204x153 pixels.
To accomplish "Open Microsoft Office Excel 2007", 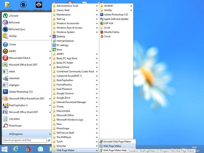I will tap(27, 65).
